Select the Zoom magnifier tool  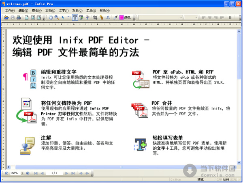[57, 17]
